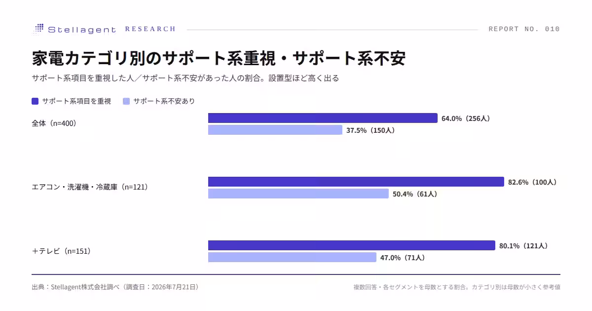Click the エアコン 82.6% dark bar
The image size is (592, 311).
(x=356, y=182)
